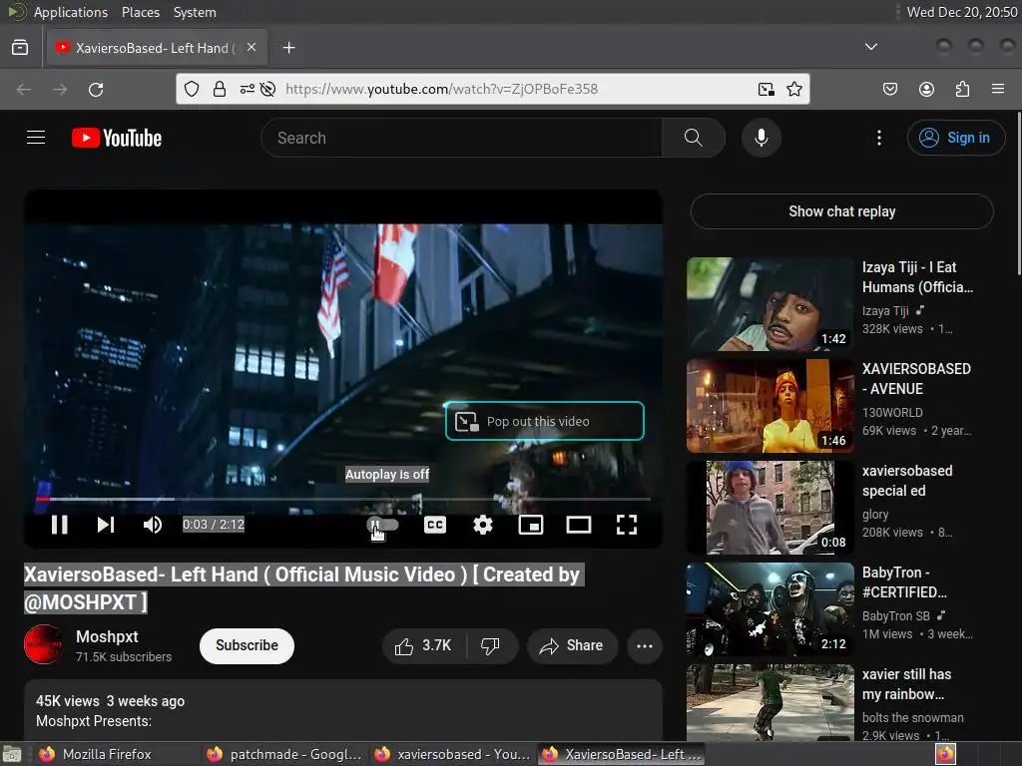
Task: Click the blocked autoplay permission icon
Action: click(x=267, y=89)
